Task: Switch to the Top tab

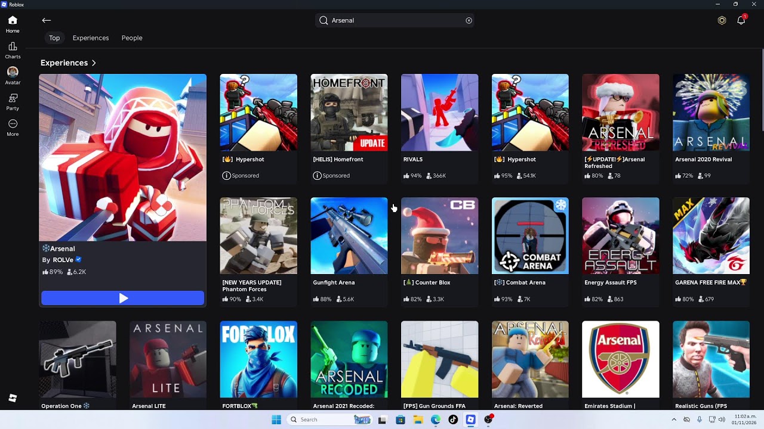Action: point(54,38)
